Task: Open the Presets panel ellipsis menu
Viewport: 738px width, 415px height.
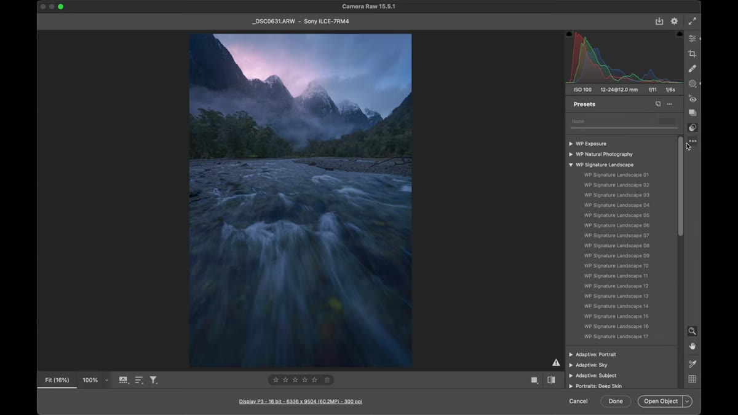Action: coord(670,104)
